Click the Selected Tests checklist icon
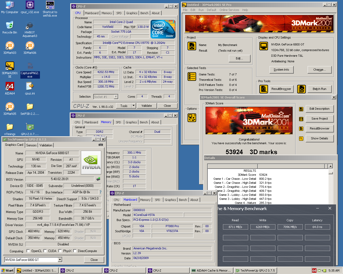Screen dimensions: 343x274 point(192,77)
